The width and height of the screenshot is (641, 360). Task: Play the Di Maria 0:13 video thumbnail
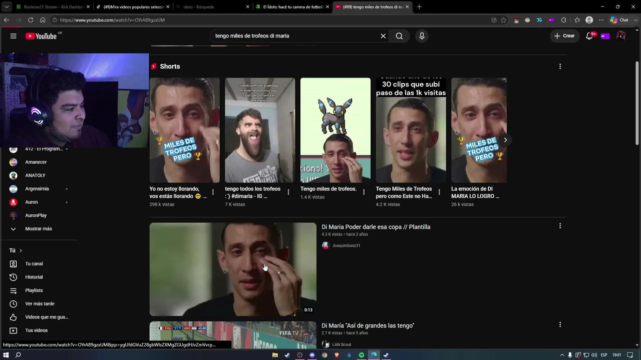point(233,269)
